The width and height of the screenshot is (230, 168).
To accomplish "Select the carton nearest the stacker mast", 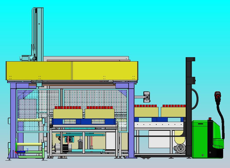I will [173, 112].
